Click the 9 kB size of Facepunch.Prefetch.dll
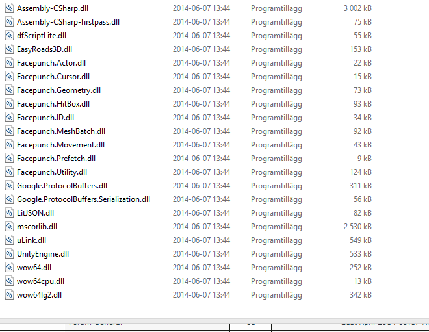429x332 pixels. pyautogui.click(x=365, y=159)
